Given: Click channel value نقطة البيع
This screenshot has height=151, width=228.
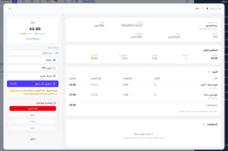Looking at the screenshot, I should [99, 25].
